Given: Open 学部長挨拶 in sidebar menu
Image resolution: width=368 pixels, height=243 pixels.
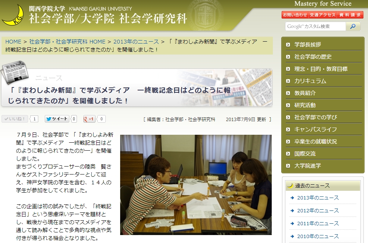Looking at the screenshot, I should [308, 45].
